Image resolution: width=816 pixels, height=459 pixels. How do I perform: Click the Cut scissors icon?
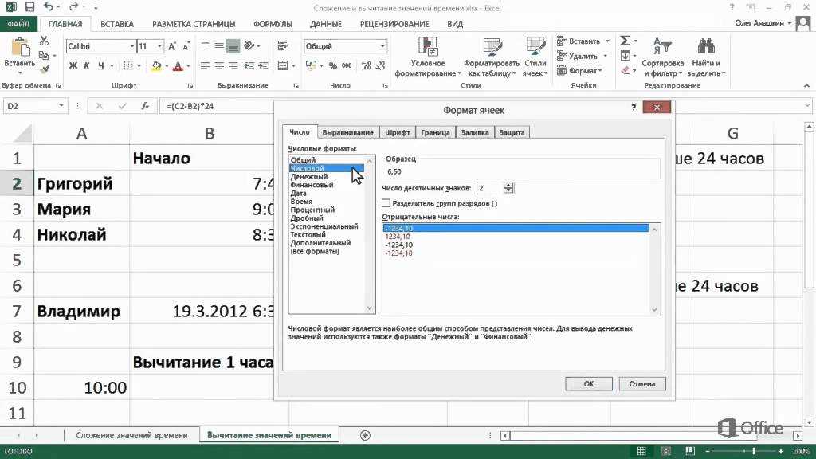(45, 41)
